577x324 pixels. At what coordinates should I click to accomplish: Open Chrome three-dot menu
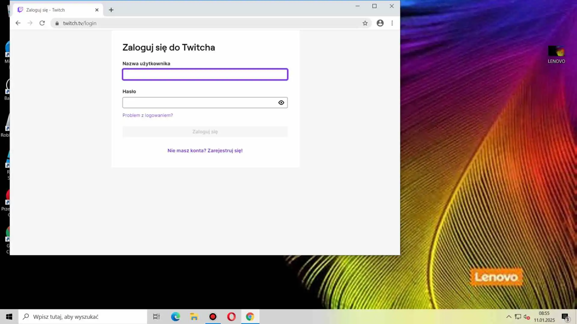tap(392, 23)
